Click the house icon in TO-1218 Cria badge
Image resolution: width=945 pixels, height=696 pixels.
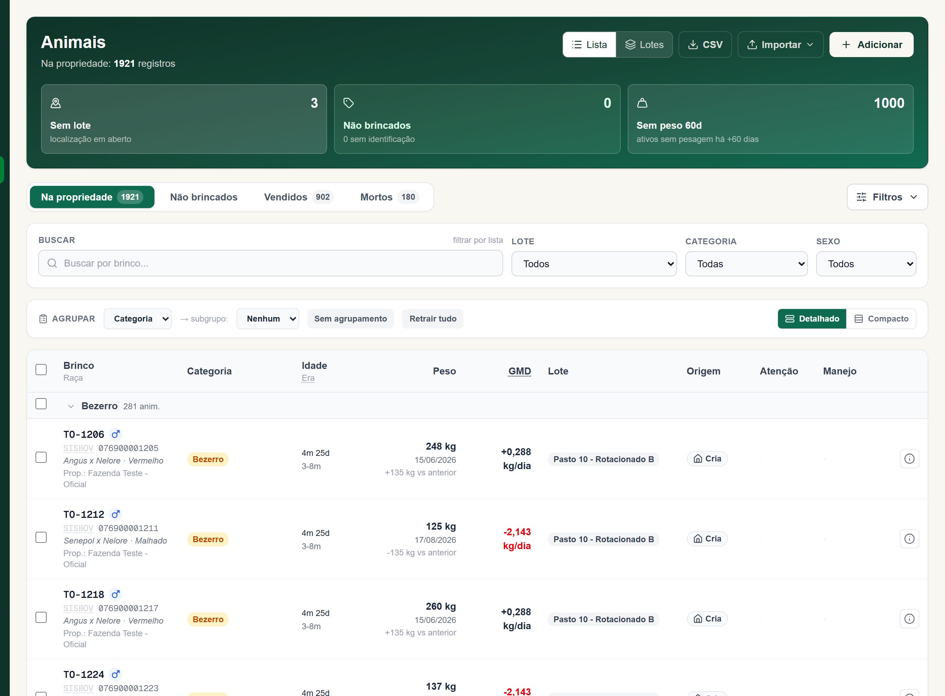pyautogui.click(x=698, y=618)
